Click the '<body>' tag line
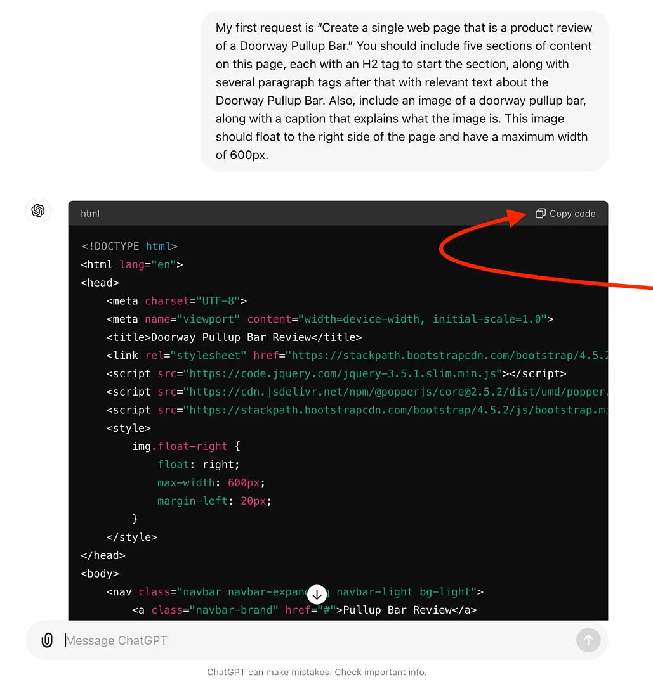The image size is (653, 684). [100, 574]
